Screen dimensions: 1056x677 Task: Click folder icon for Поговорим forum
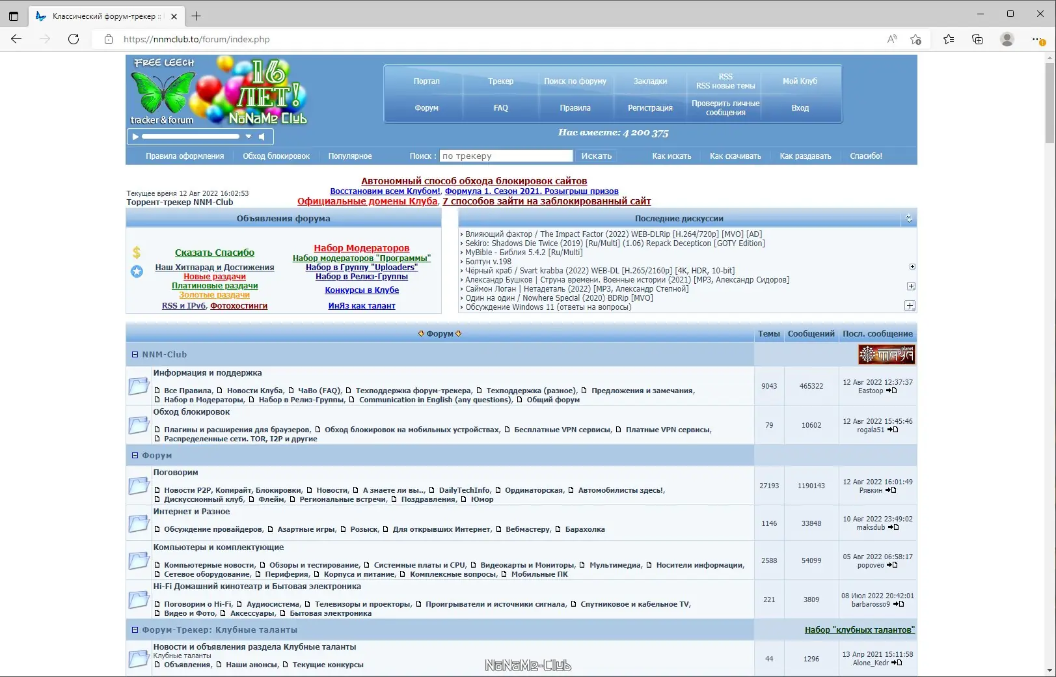pyautogui.click(x=139, y=486)
